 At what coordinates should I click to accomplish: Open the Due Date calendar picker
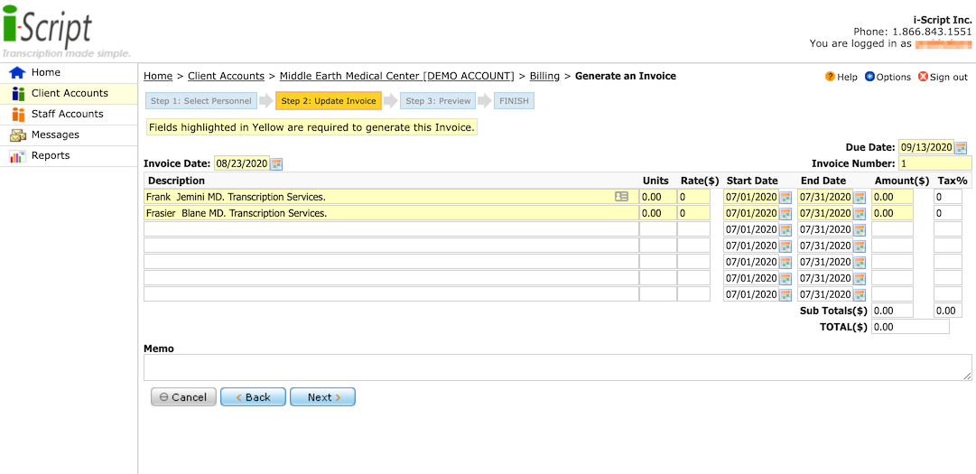point(961,147)
